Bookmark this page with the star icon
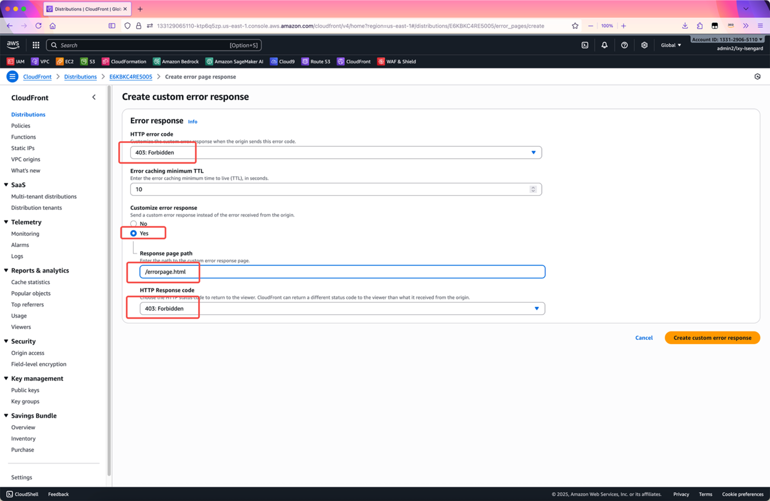This screenshot has width=770, height=501. (575, 26)
